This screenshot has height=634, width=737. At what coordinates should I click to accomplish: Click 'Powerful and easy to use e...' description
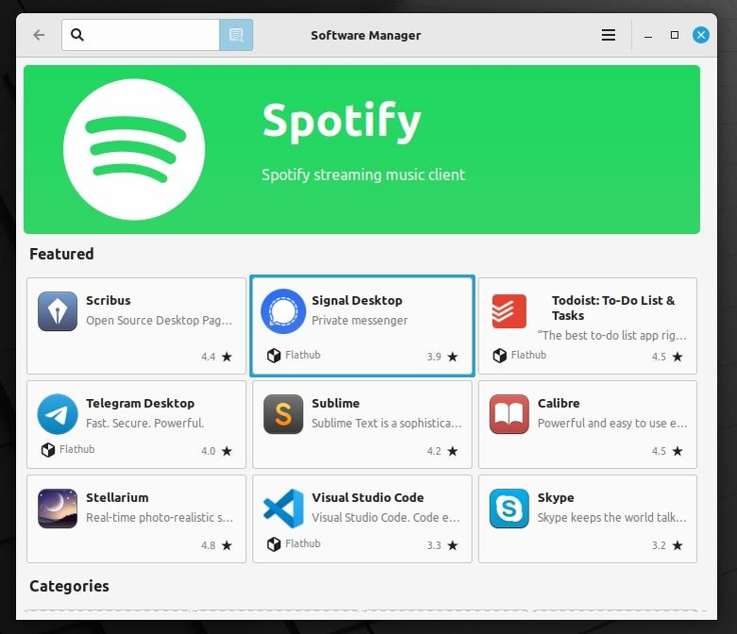point(612,423)
